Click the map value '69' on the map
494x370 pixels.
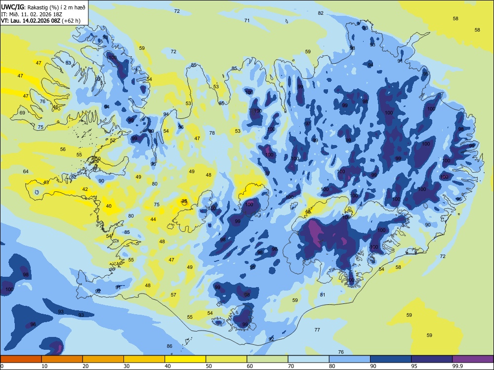[x=22, y=112]
